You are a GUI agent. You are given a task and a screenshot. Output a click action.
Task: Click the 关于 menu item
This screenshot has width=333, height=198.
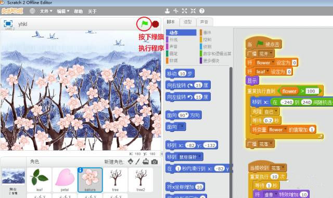click(x=92, y=11)
